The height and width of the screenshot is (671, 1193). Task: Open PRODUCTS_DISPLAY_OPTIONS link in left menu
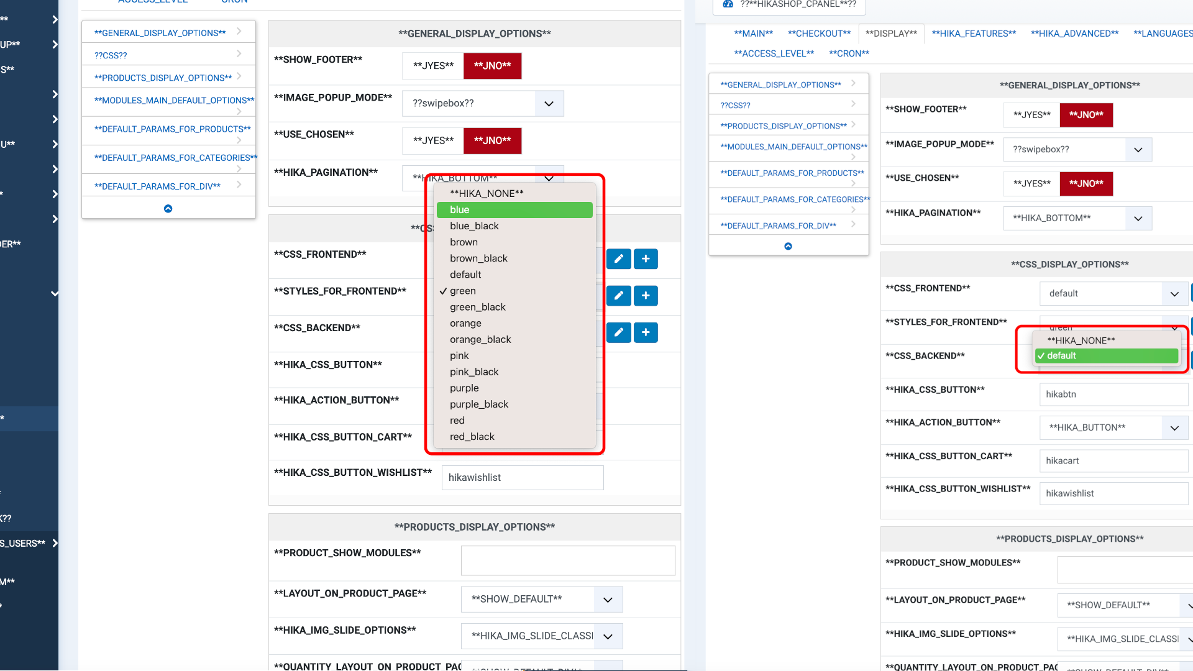(163, 78)
